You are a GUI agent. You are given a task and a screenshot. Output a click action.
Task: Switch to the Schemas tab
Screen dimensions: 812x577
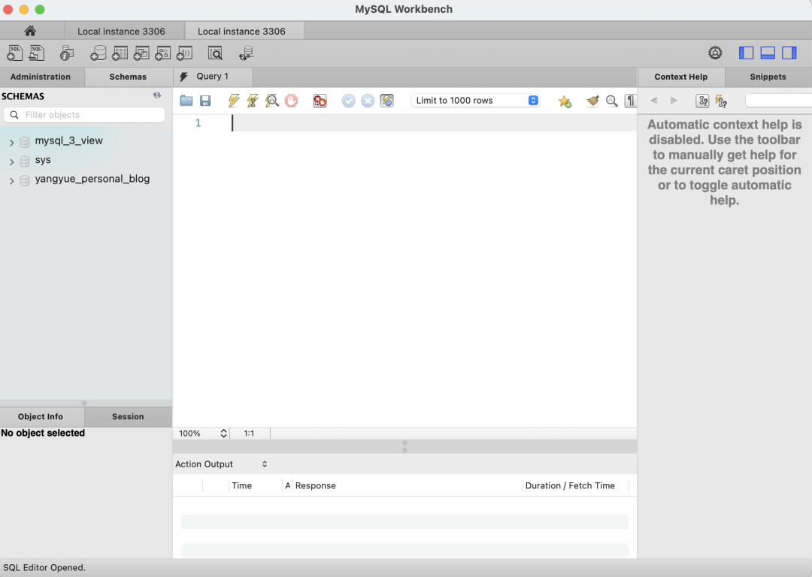(x=128, y=77)
